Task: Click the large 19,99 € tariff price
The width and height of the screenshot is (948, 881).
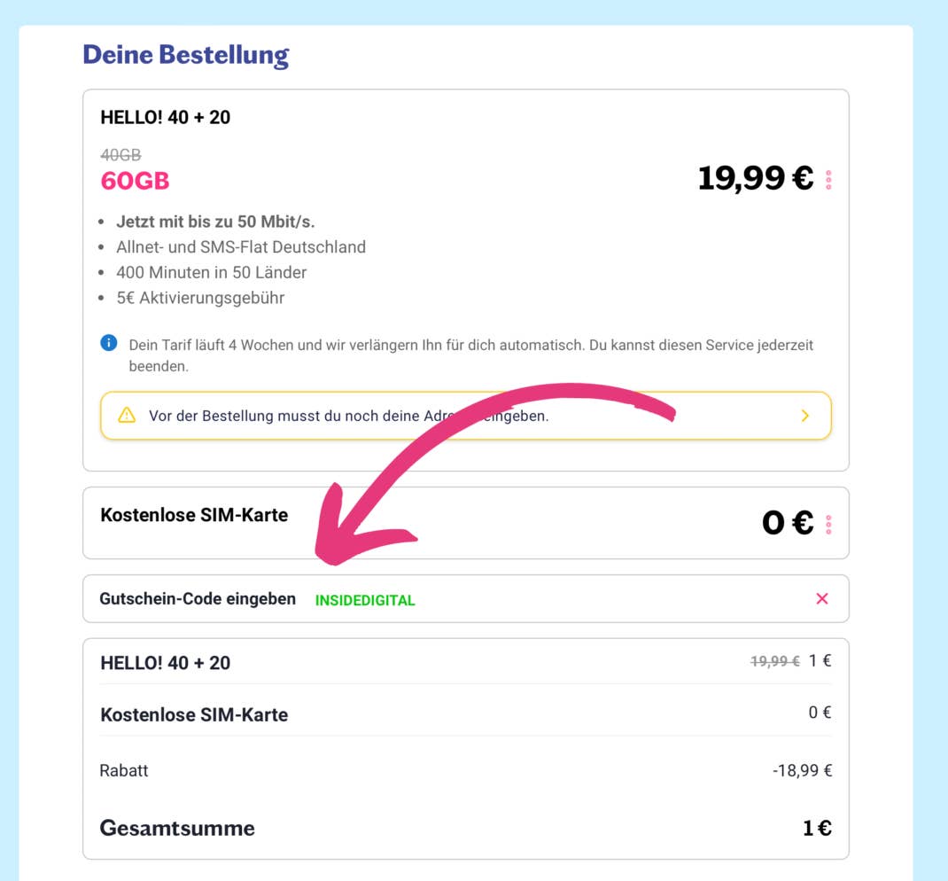Action: click(755, 179)
